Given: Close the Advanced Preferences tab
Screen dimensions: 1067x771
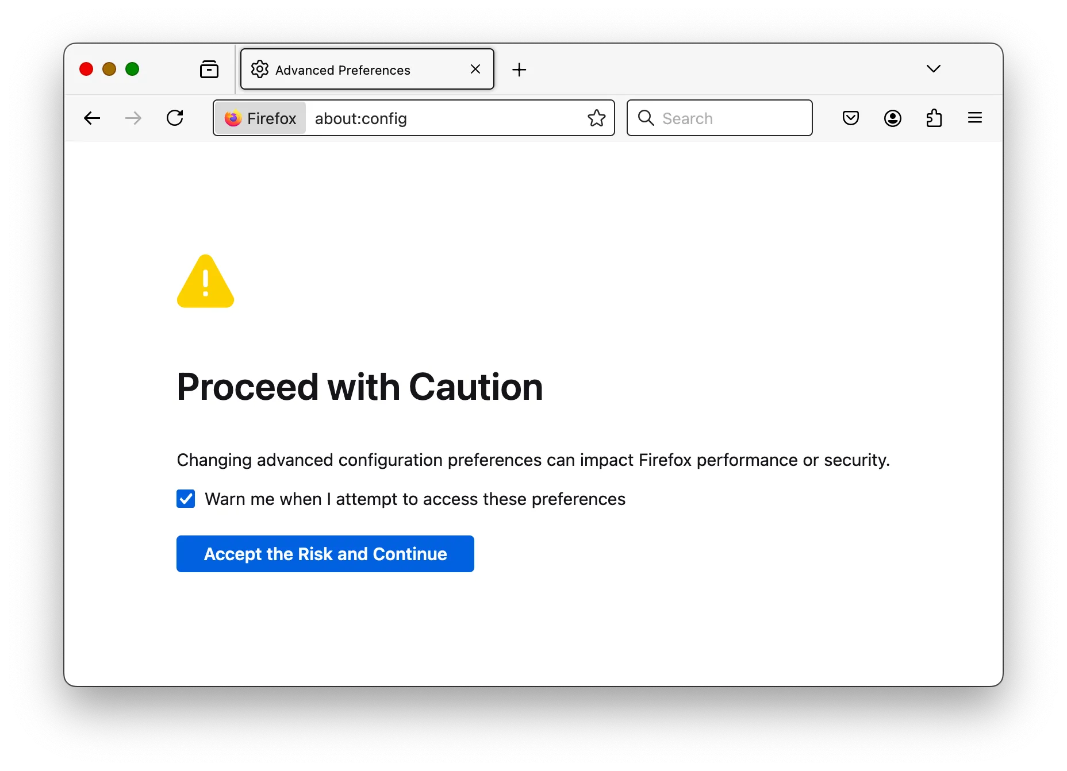Looking at the screenshot, I should [475, 69].
